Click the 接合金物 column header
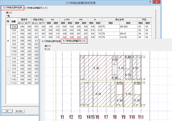The height and width of the screenshot is (121, 172). 119,20
